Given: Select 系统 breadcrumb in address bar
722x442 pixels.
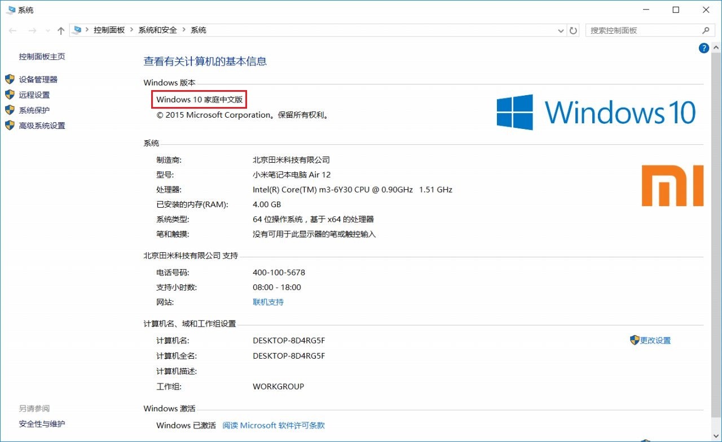Looking at the screenshot, I should click(x=199, y=30).
